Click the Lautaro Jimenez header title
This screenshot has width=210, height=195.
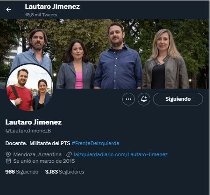coord(52,7)
